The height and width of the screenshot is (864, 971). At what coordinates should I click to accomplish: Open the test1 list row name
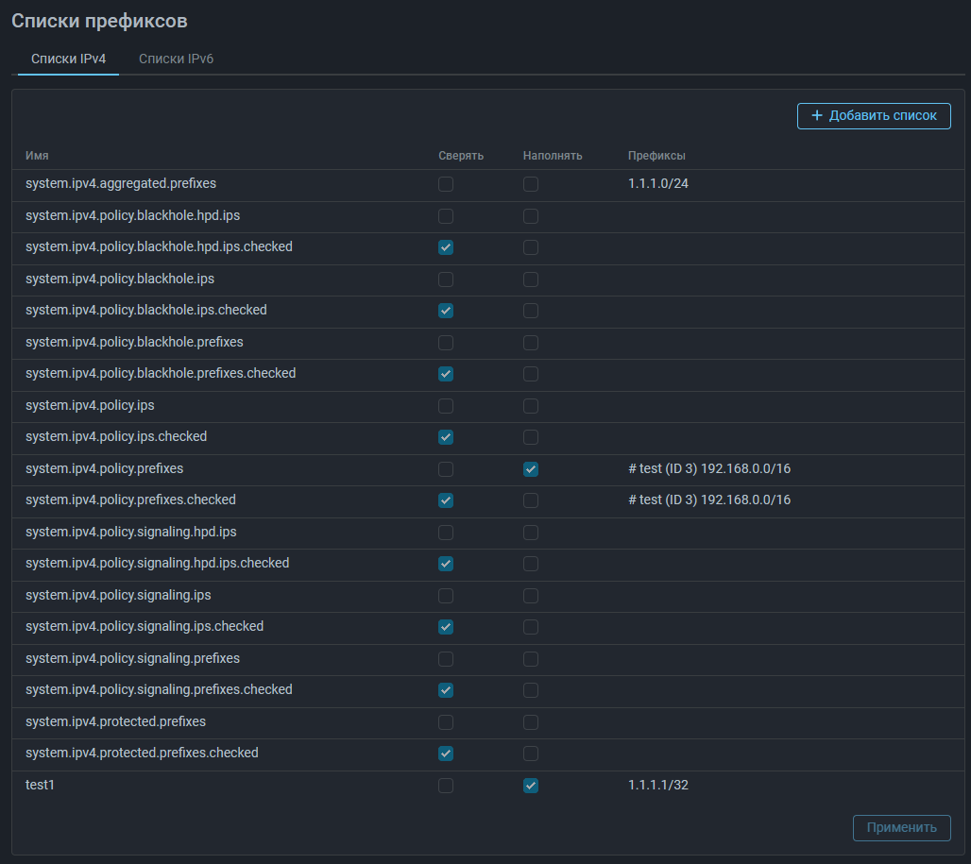[41, 785]
